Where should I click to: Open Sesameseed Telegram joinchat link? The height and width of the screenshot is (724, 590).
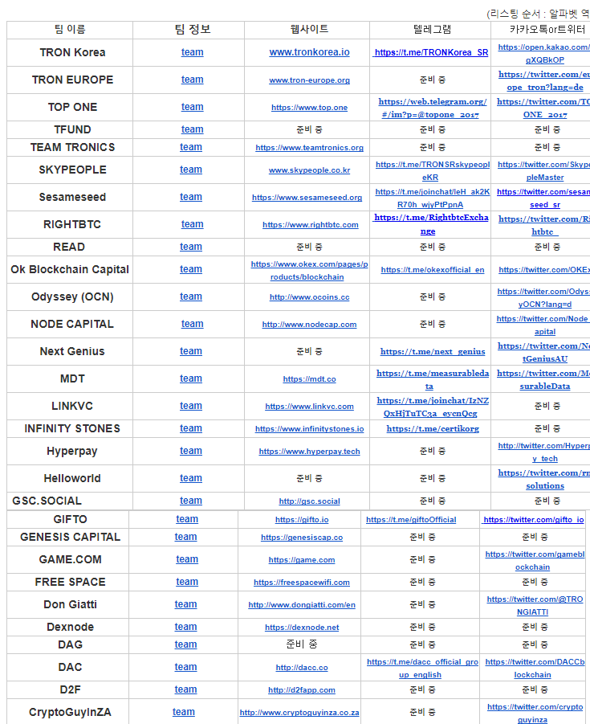432,198
